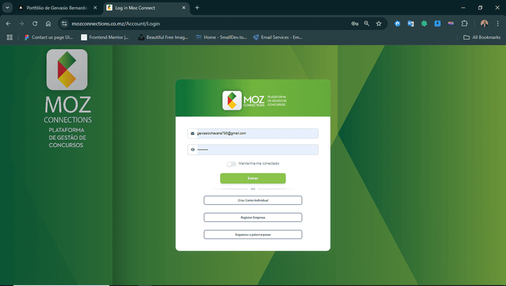
Task: Close the Log in Moz Connect tab
Action: 183,8
